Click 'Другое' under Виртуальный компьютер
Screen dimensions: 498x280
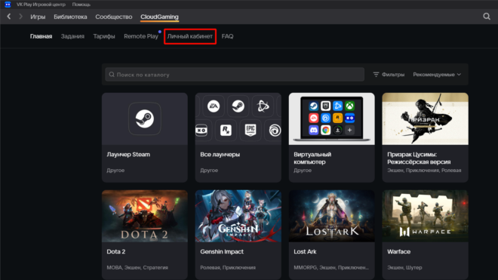303,171
